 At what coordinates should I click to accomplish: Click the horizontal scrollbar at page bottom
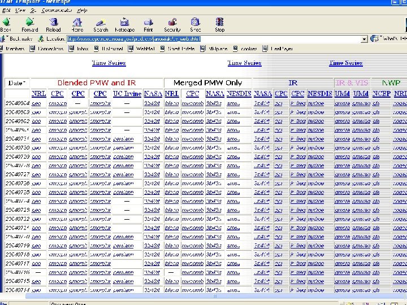tap(215, 296)
